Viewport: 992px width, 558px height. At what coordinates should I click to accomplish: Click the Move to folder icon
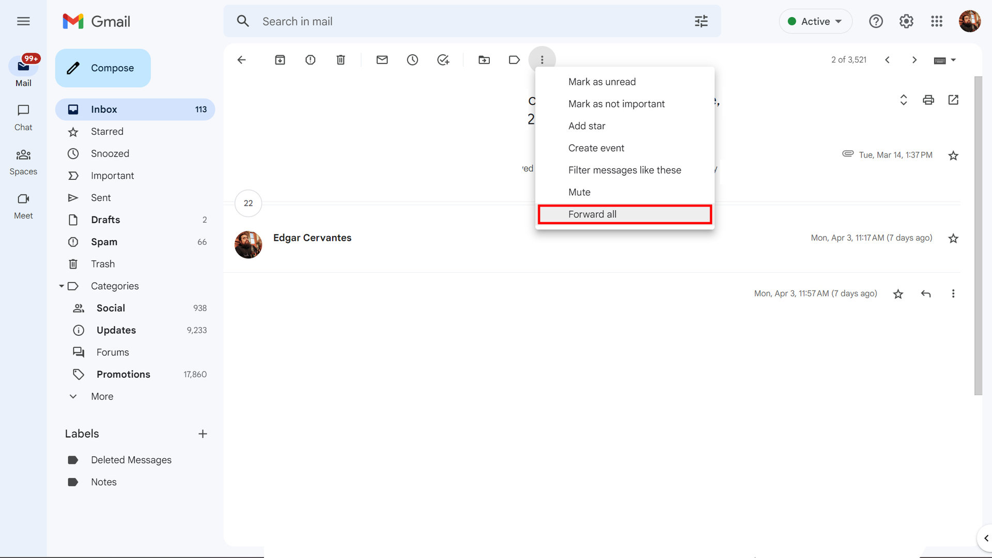coord(485,60)
